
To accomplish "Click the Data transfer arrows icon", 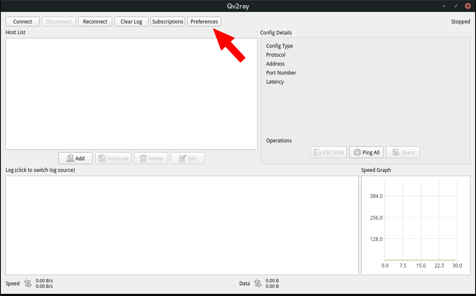I will (258, 284).
